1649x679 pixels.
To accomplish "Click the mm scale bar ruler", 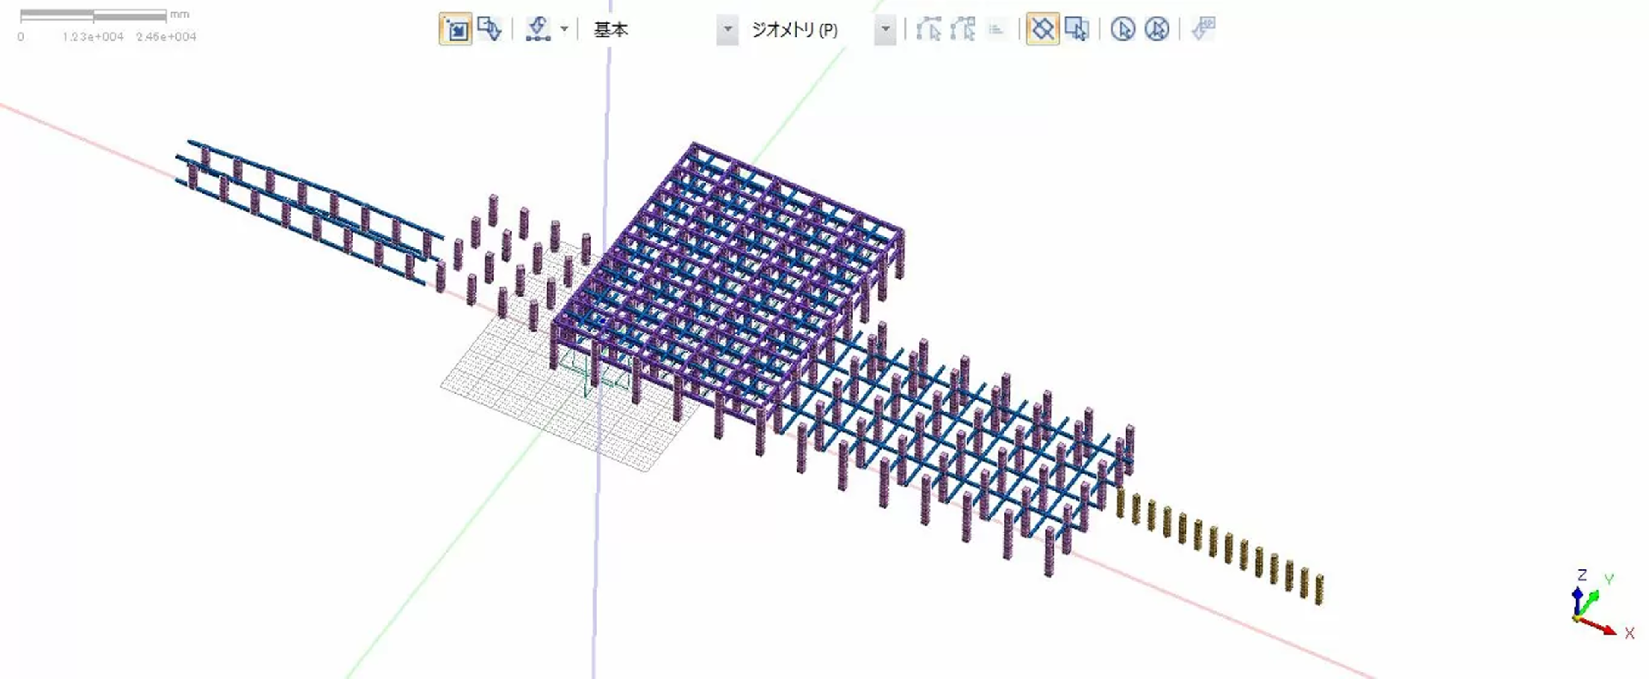I will coord(93,15).
